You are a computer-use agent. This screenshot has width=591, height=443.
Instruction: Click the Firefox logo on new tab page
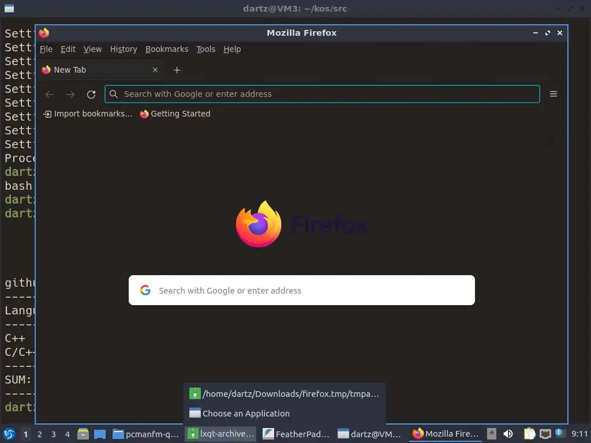(259, 224)
